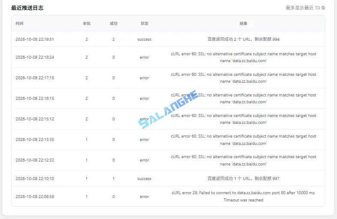Select timestamp 2026-10-08 22:10:10
This screenshot has width=337, height=219.
point(35,179)
